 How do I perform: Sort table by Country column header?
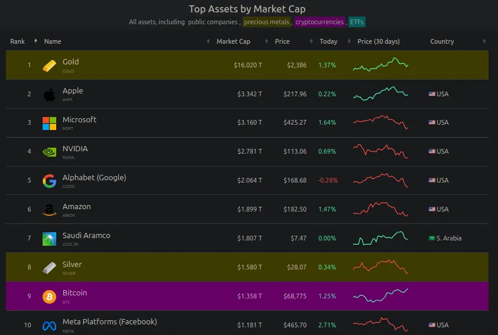coord(442,41)
